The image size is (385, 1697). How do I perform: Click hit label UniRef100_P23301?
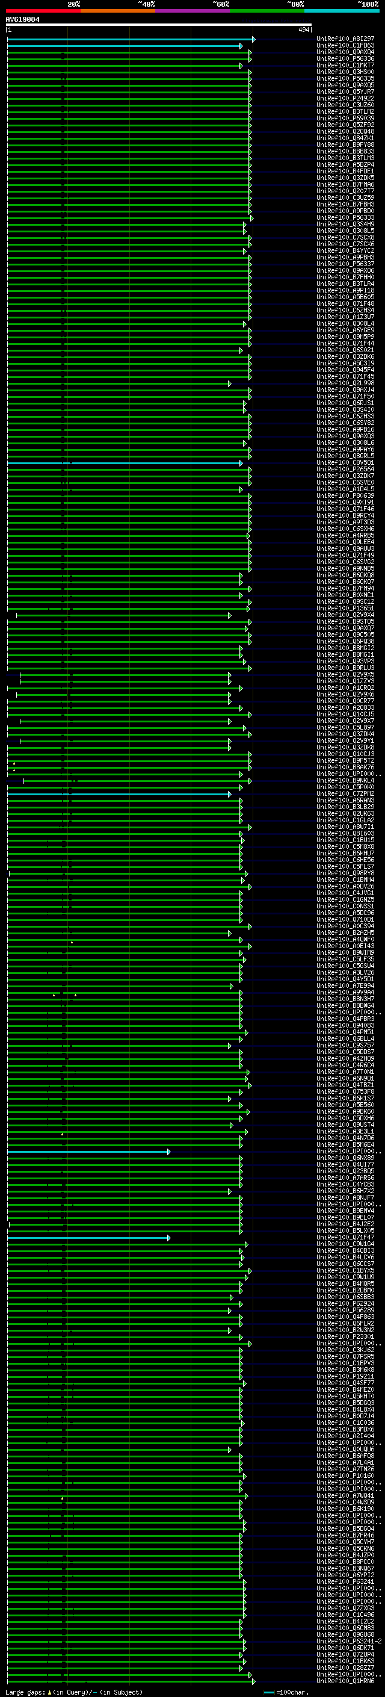pyautogui.click(x=345, y=1336)
